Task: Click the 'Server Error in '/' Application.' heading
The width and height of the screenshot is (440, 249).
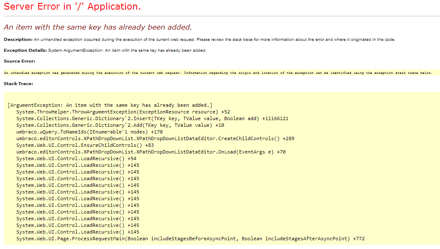Action: tap(72, 7)
